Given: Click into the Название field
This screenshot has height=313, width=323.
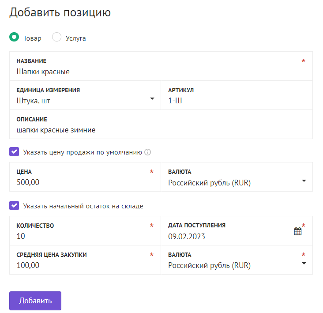Looking at the screenshot, I should point(161,66).
